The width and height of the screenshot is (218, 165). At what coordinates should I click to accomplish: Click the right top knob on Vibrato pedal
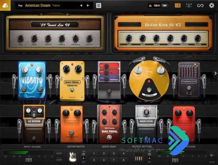tap(39, 70)
